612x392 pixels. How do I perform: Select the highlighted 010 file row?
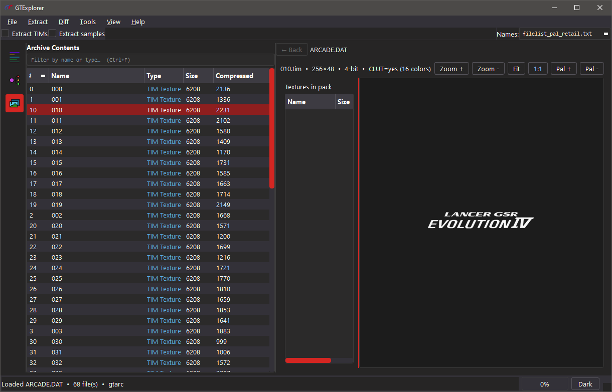148,110
